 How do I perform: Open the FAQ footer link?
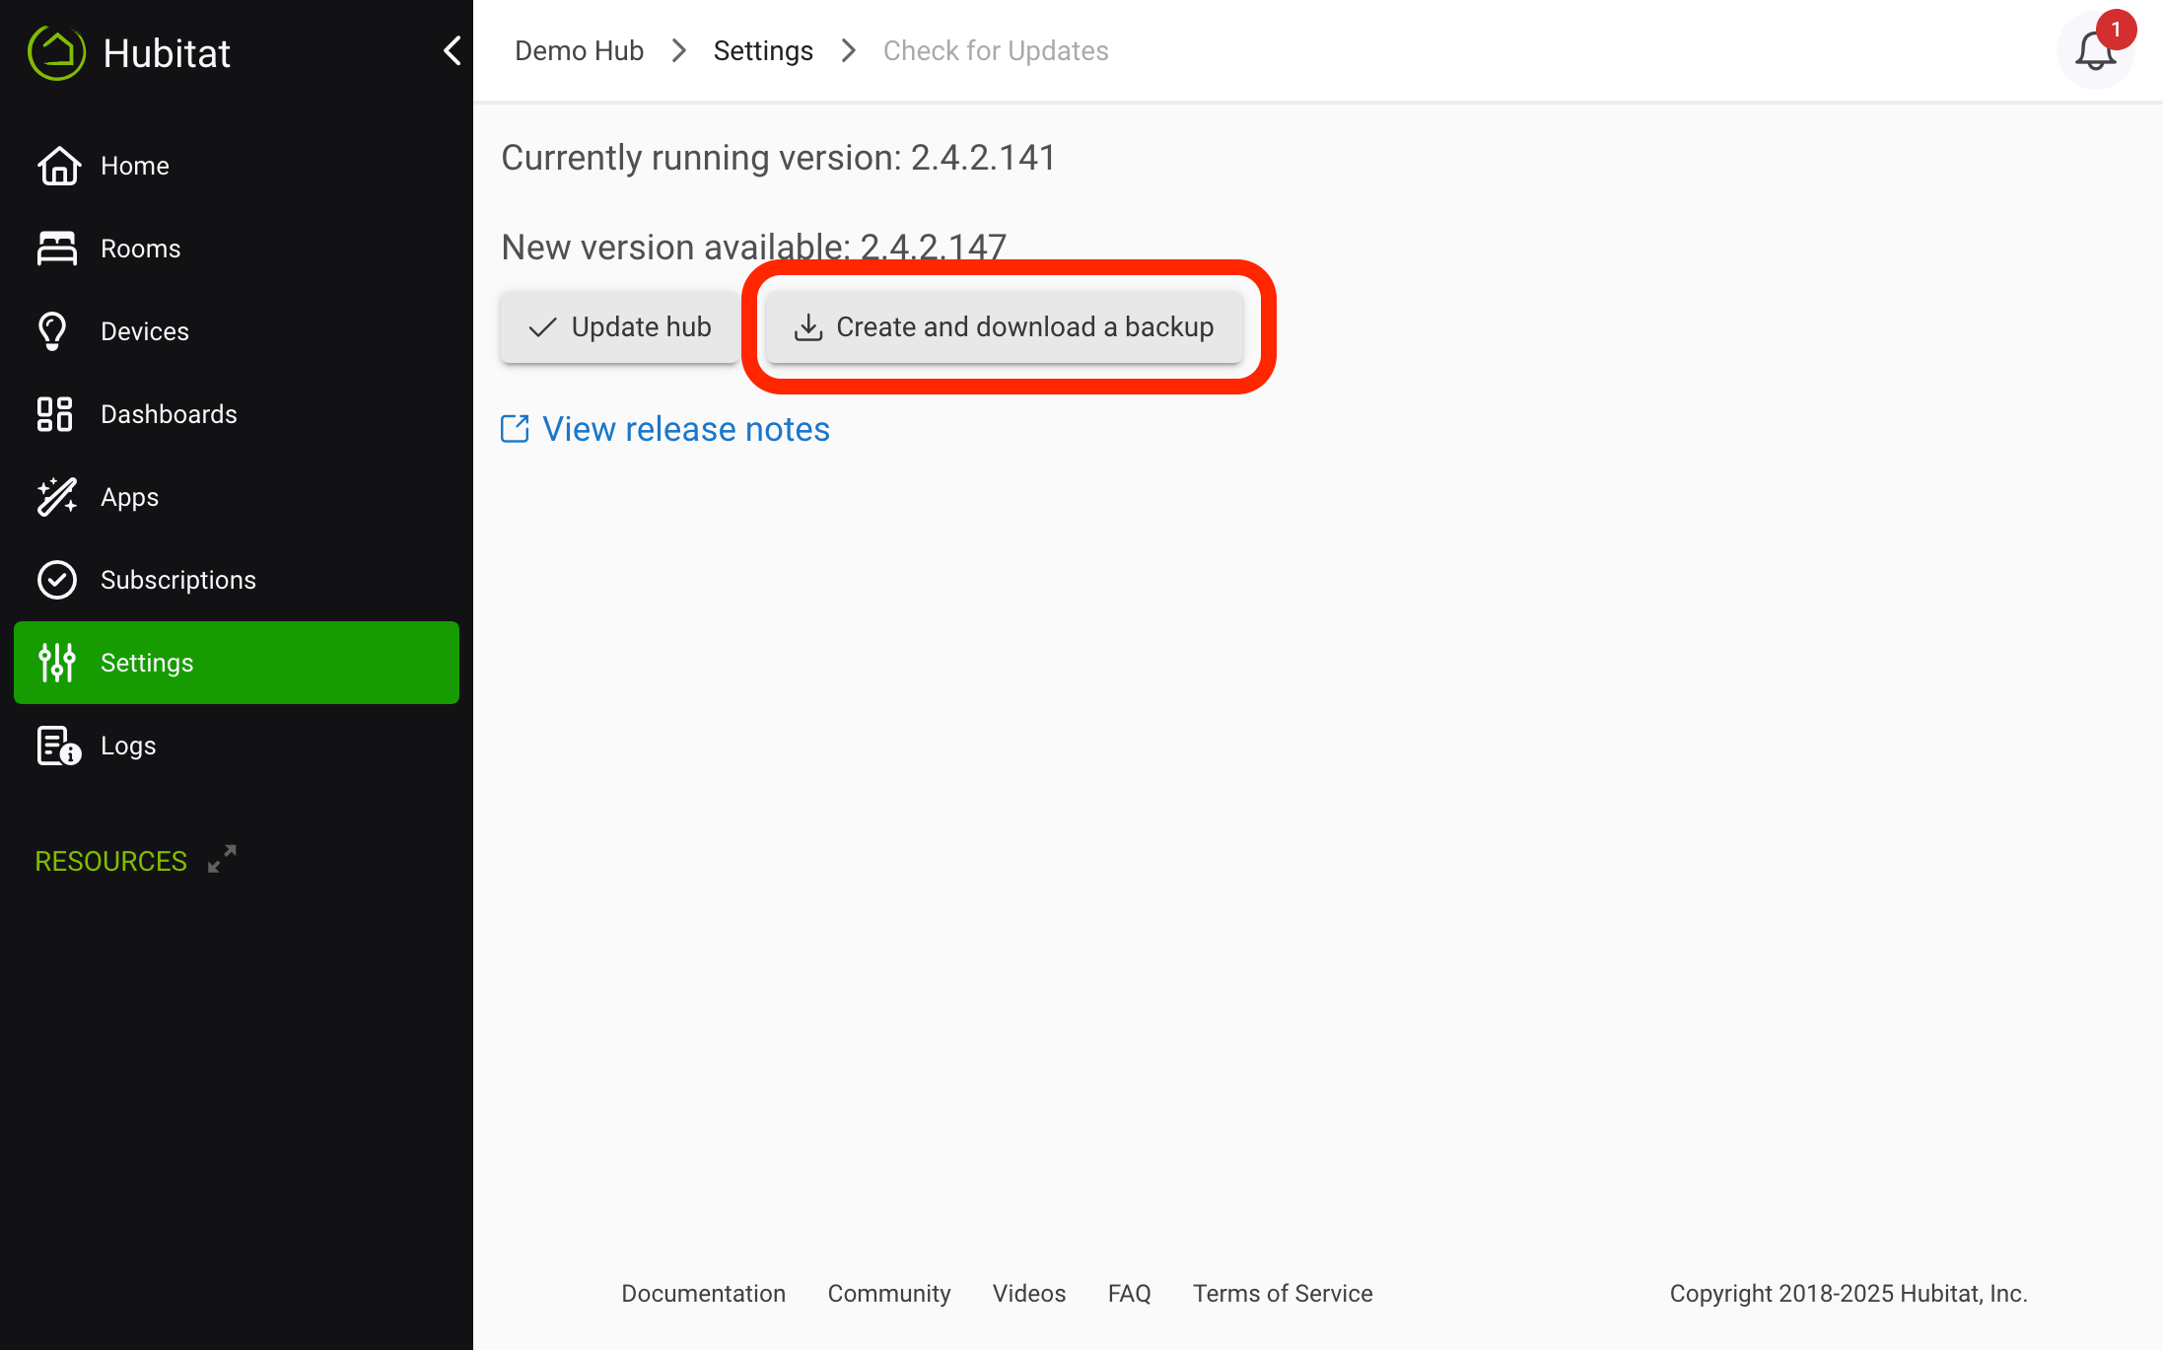(1130, 1293)
